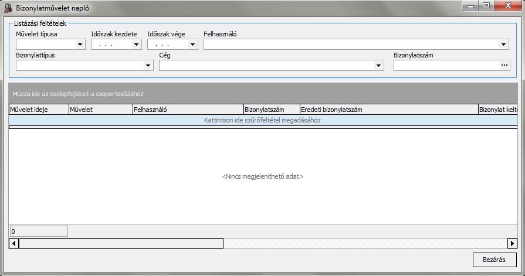The image size is (525, 276).
Task: Click the Bezárás button
Action: pyautogui.click(x=494, y=260)
